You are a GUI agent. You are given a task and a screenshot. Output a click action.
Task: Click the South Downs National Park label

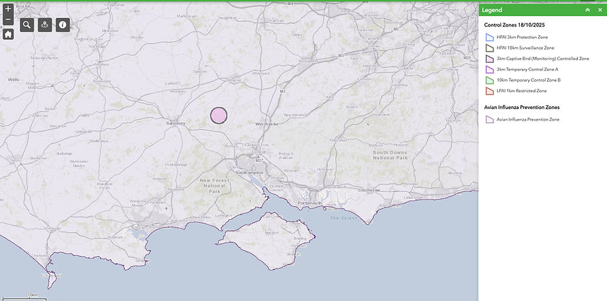390,155
